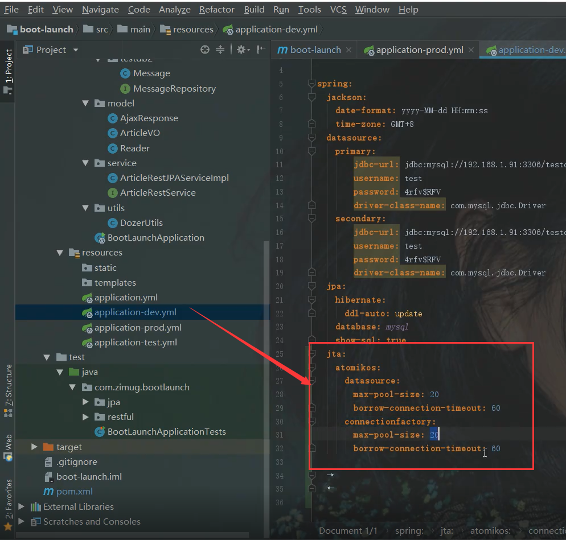
Task: Click resources breadcrumb in navigation bar
Action: (187, 29)
